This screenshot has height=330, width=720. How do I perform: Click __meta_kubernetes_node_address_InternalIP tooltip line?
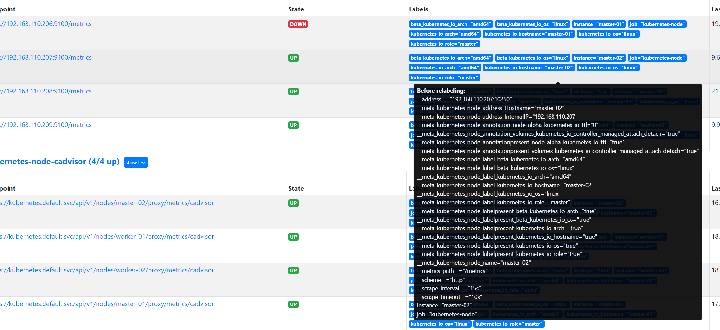click(497, 117)
